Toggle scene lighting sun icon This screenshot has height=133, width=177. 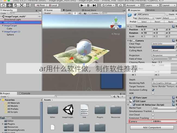pos(75,13)
